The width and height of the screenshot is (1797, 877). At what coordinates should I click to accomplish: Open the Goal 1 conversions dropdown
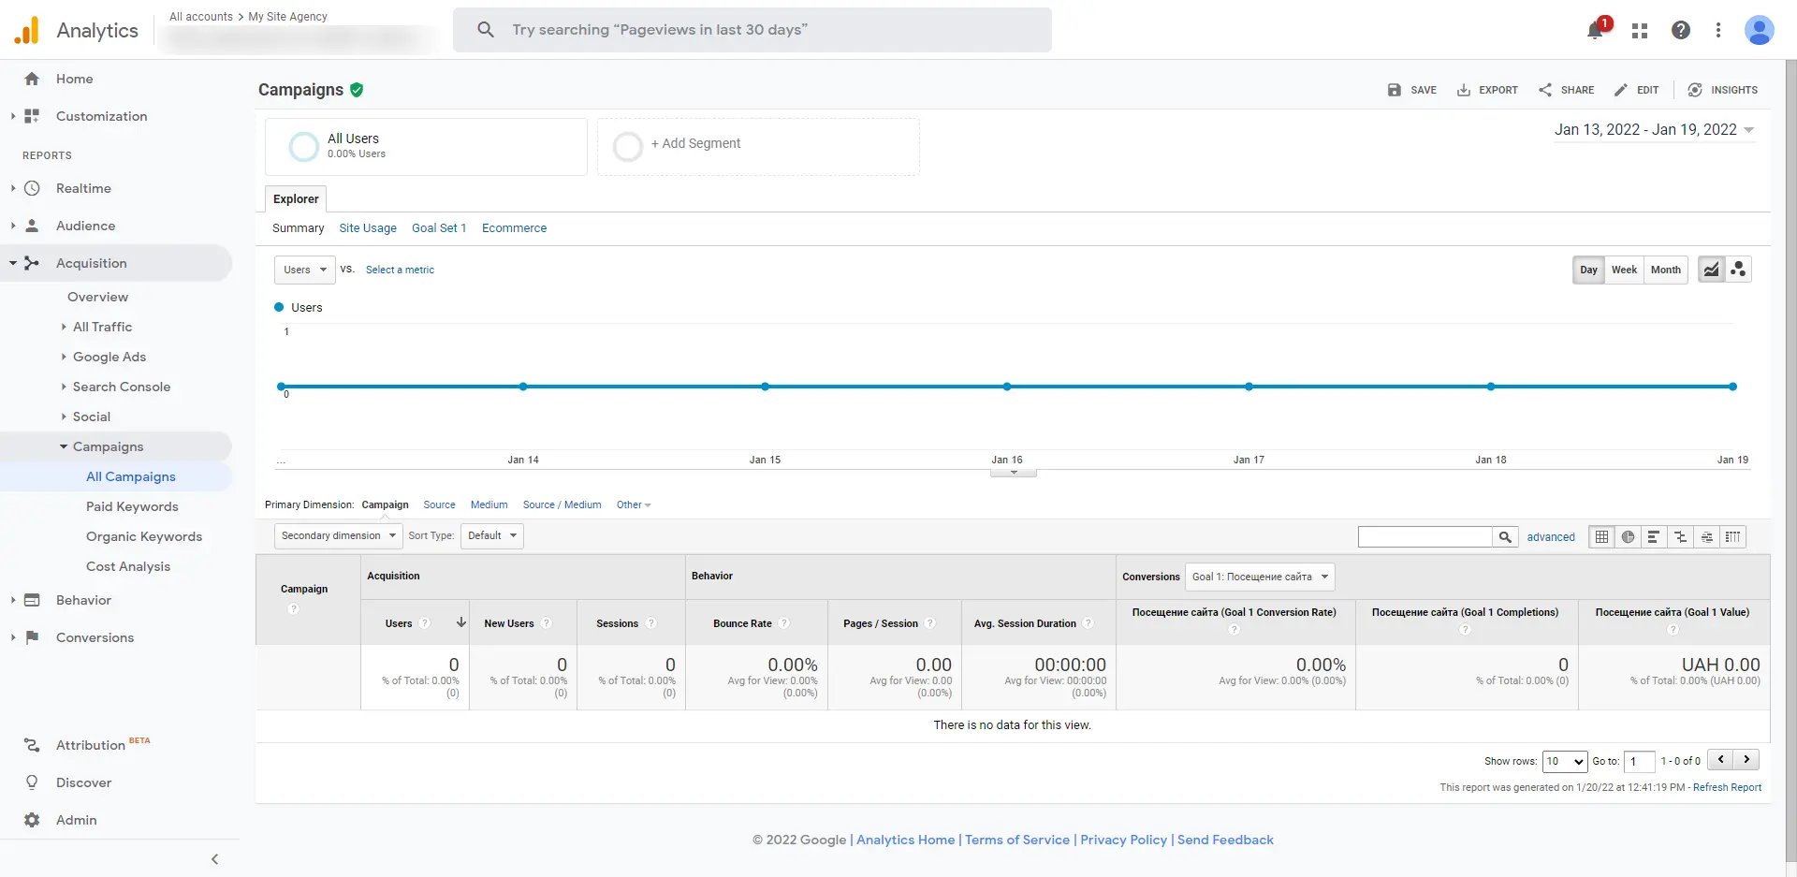[1259, 577]
